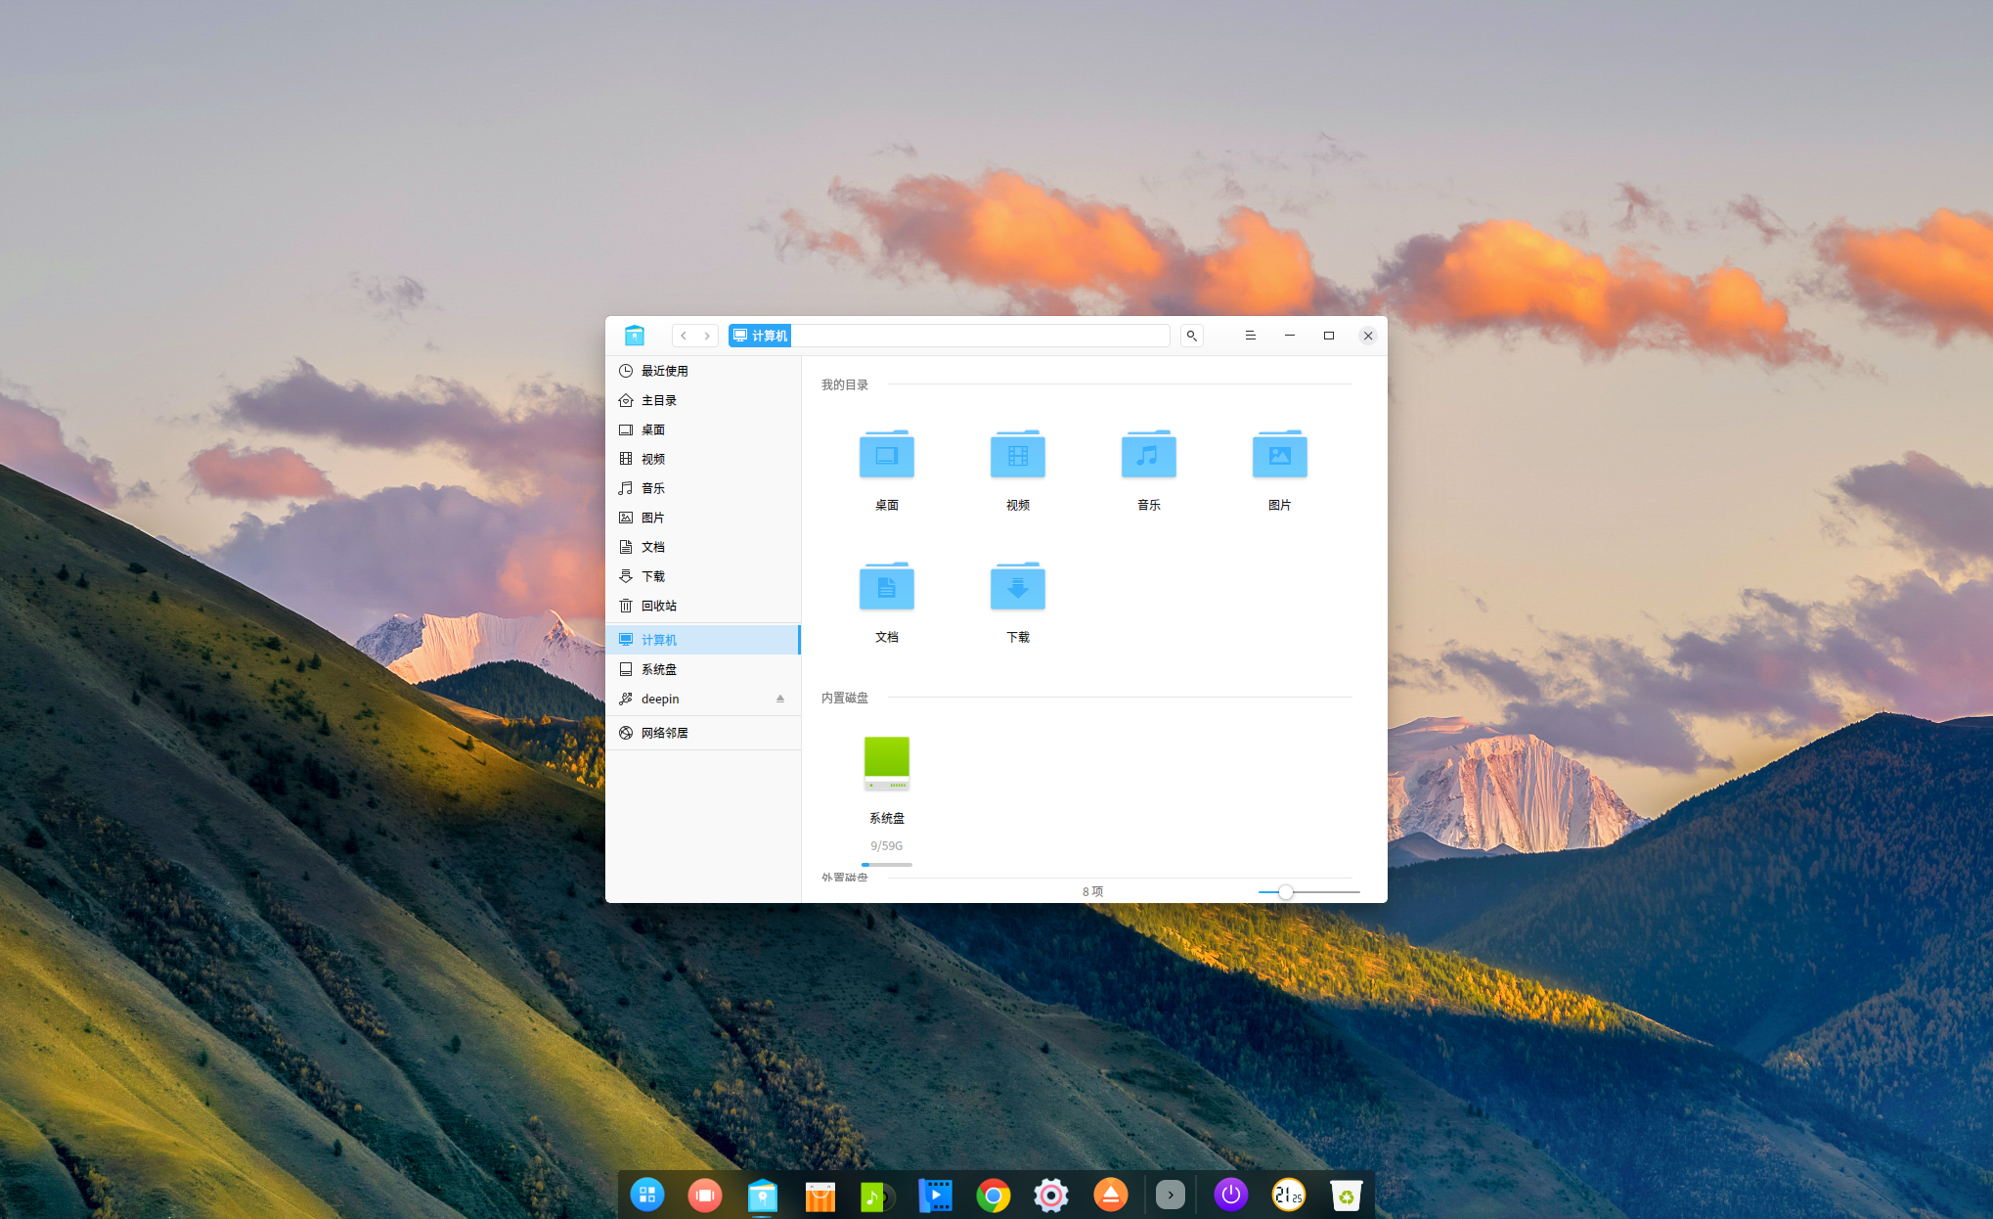Click the forward navigation arrow
Viewport: 1993px width, 1219px height.
[707, 336]
